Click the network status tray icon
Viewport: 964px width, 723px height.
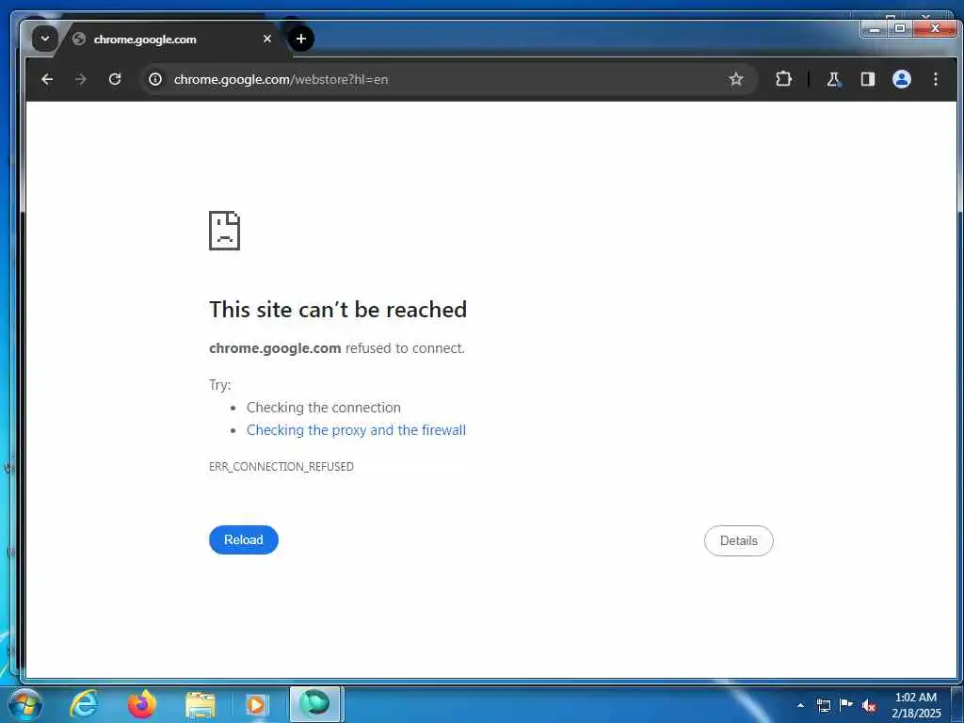click(823, 705)
